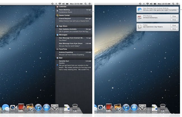Image resolution: width=182 pixels, height=117 pixels.
Task: Open iPhoto in the left screen's Dock
Action: tap(30, 107)
